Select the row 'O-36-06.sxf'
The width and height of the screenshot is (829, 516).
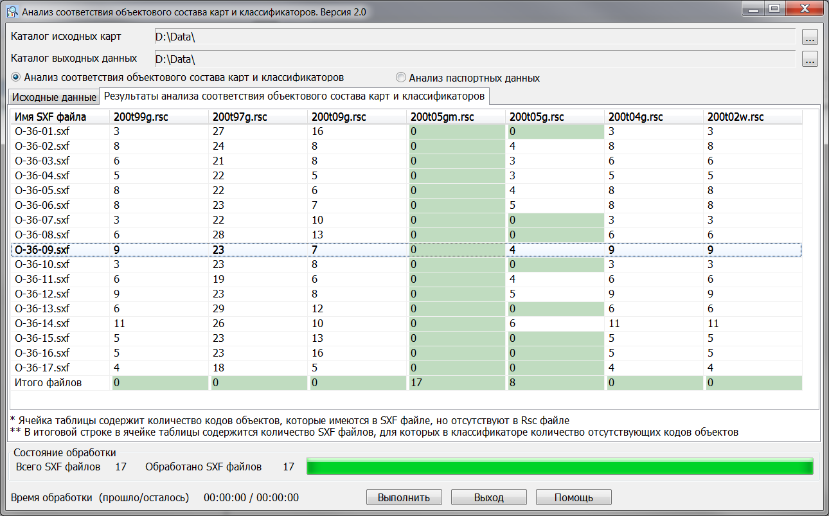[x=407, y=205]
